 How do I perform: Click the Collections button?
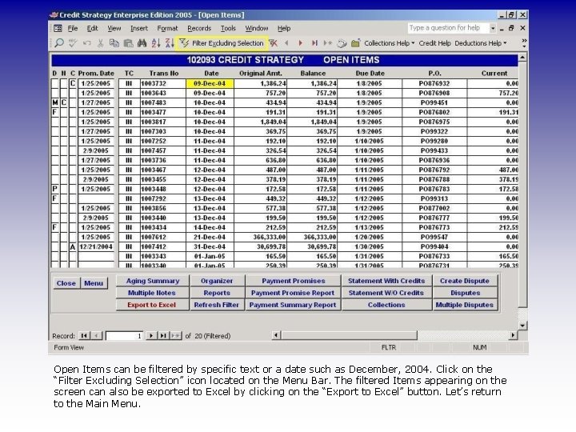pyautogui.click(x=386, y=305)
